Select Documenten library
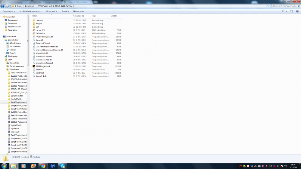The width and height of the screenshot is (301, 169). pos(15,46)
